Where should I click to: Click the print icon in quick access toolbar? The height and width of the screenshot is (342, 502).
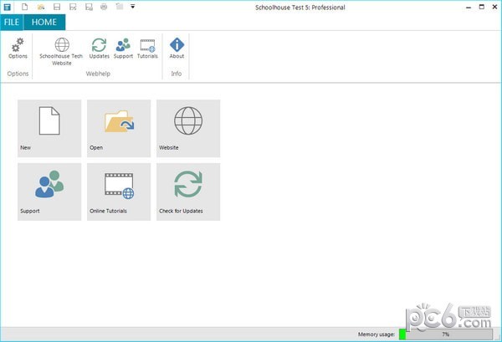pos(104,7)
